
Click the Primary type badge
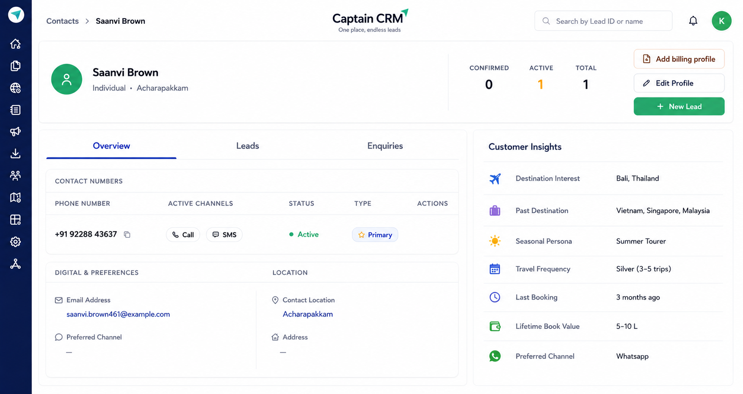pyautogui.click(x=375, y=235)
